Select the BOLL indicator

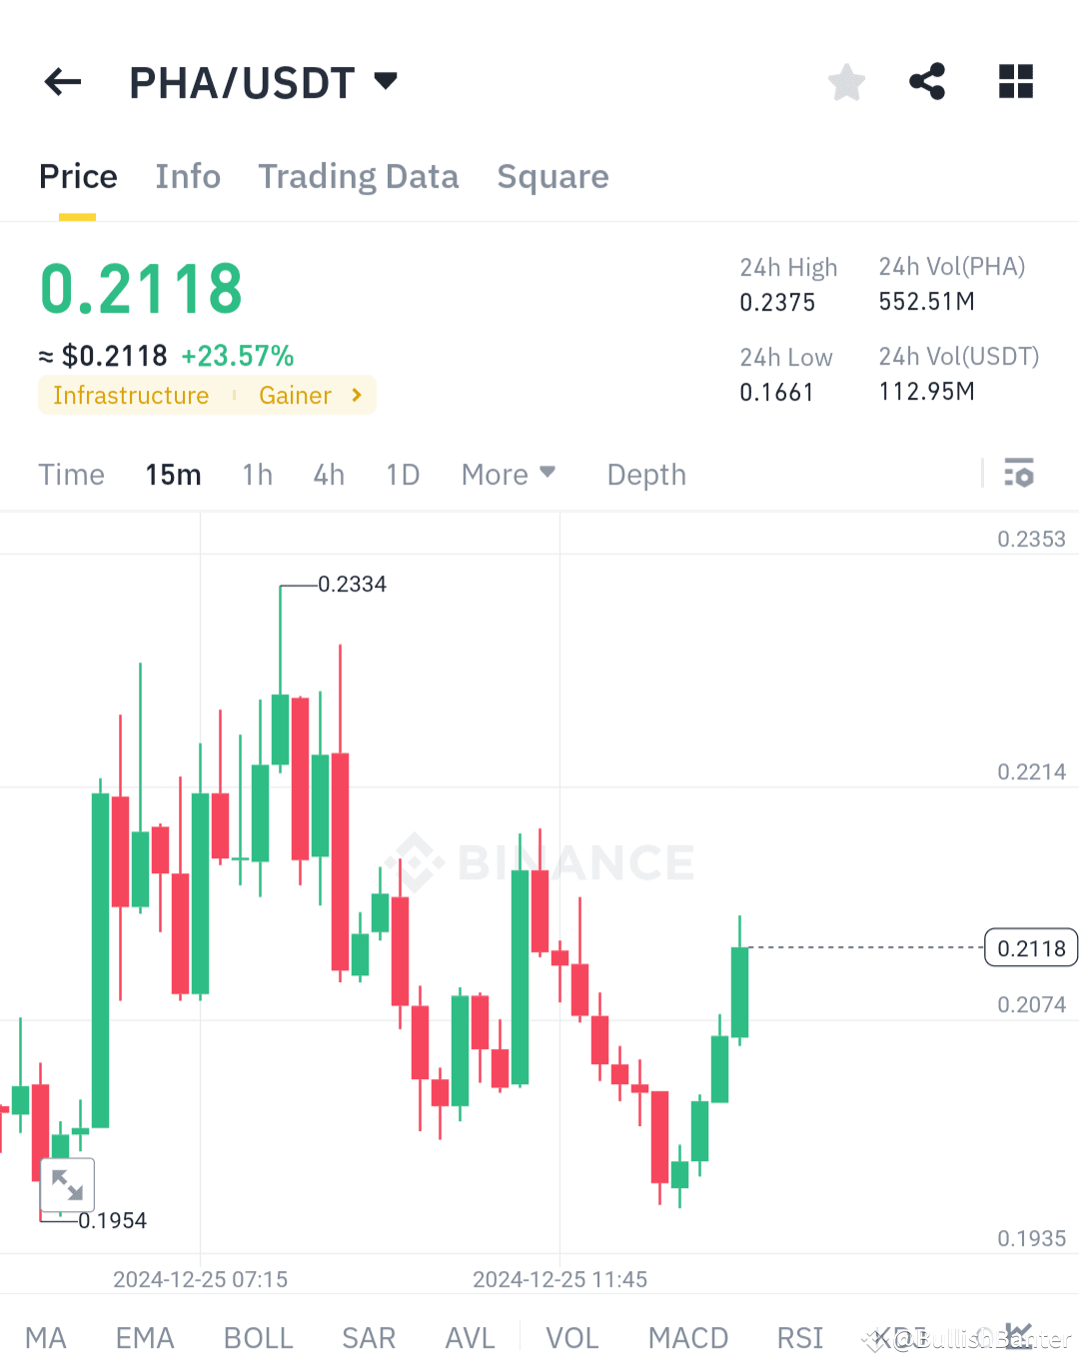[x=258, y=1336]
